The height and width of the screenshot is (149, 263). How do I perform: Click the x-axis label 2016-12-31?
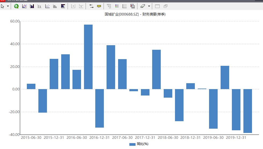click(x=99, y=137)
